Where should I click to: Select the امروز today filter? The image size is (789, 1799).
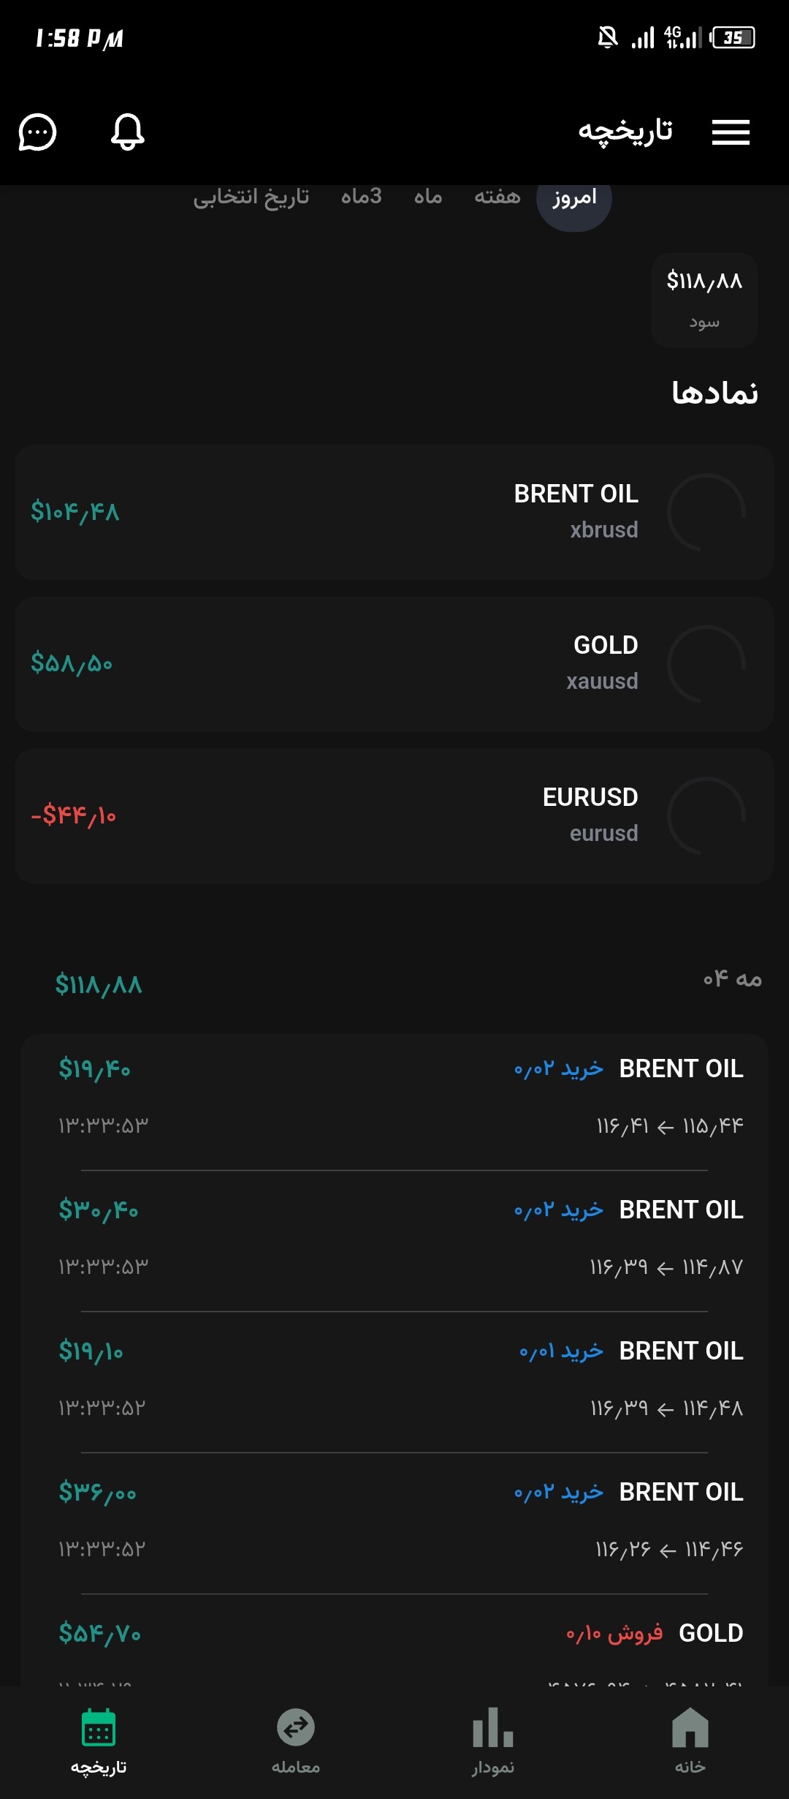(574, 197)
